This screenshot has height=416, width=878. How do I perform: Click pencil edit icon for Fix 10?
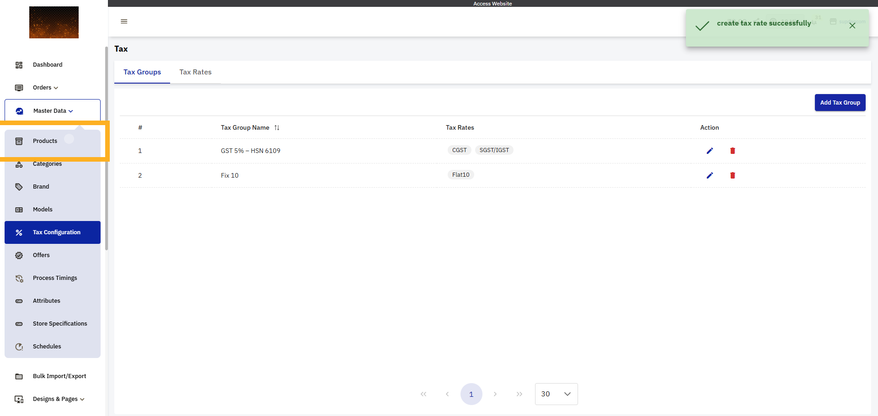[710, 175]
